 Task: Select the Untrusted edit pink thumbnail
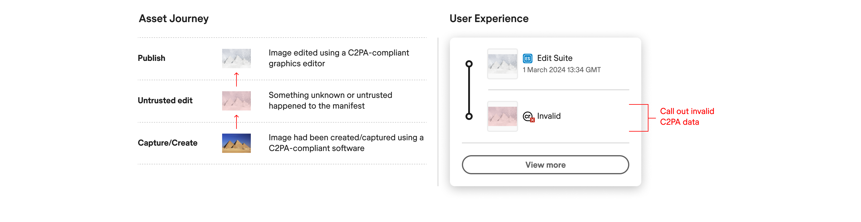pyautogui.click(x=236, y=101)
